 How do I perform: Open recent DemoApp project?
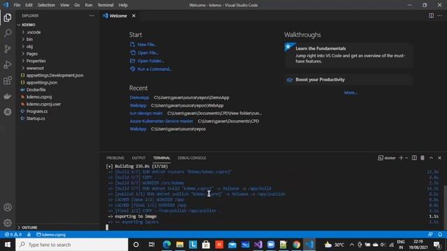[x=140, y=98]
